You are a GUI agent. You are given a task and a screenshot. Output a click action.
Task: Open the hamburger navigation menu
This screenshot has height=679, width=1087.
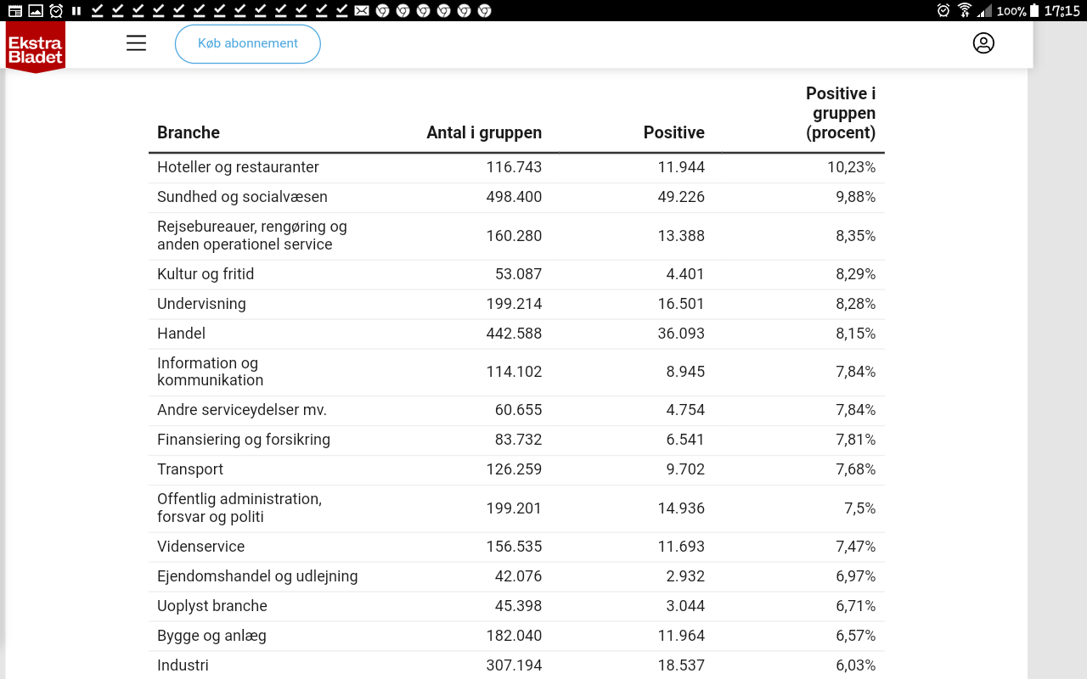coord(136,43)
